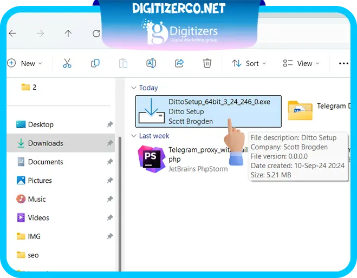
Task: Copy the selected file
Action: [95, 63]
